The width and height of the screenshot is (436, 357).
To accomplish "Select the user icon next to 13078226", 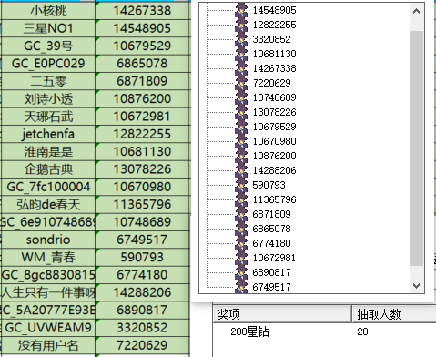I will [241, 112].
